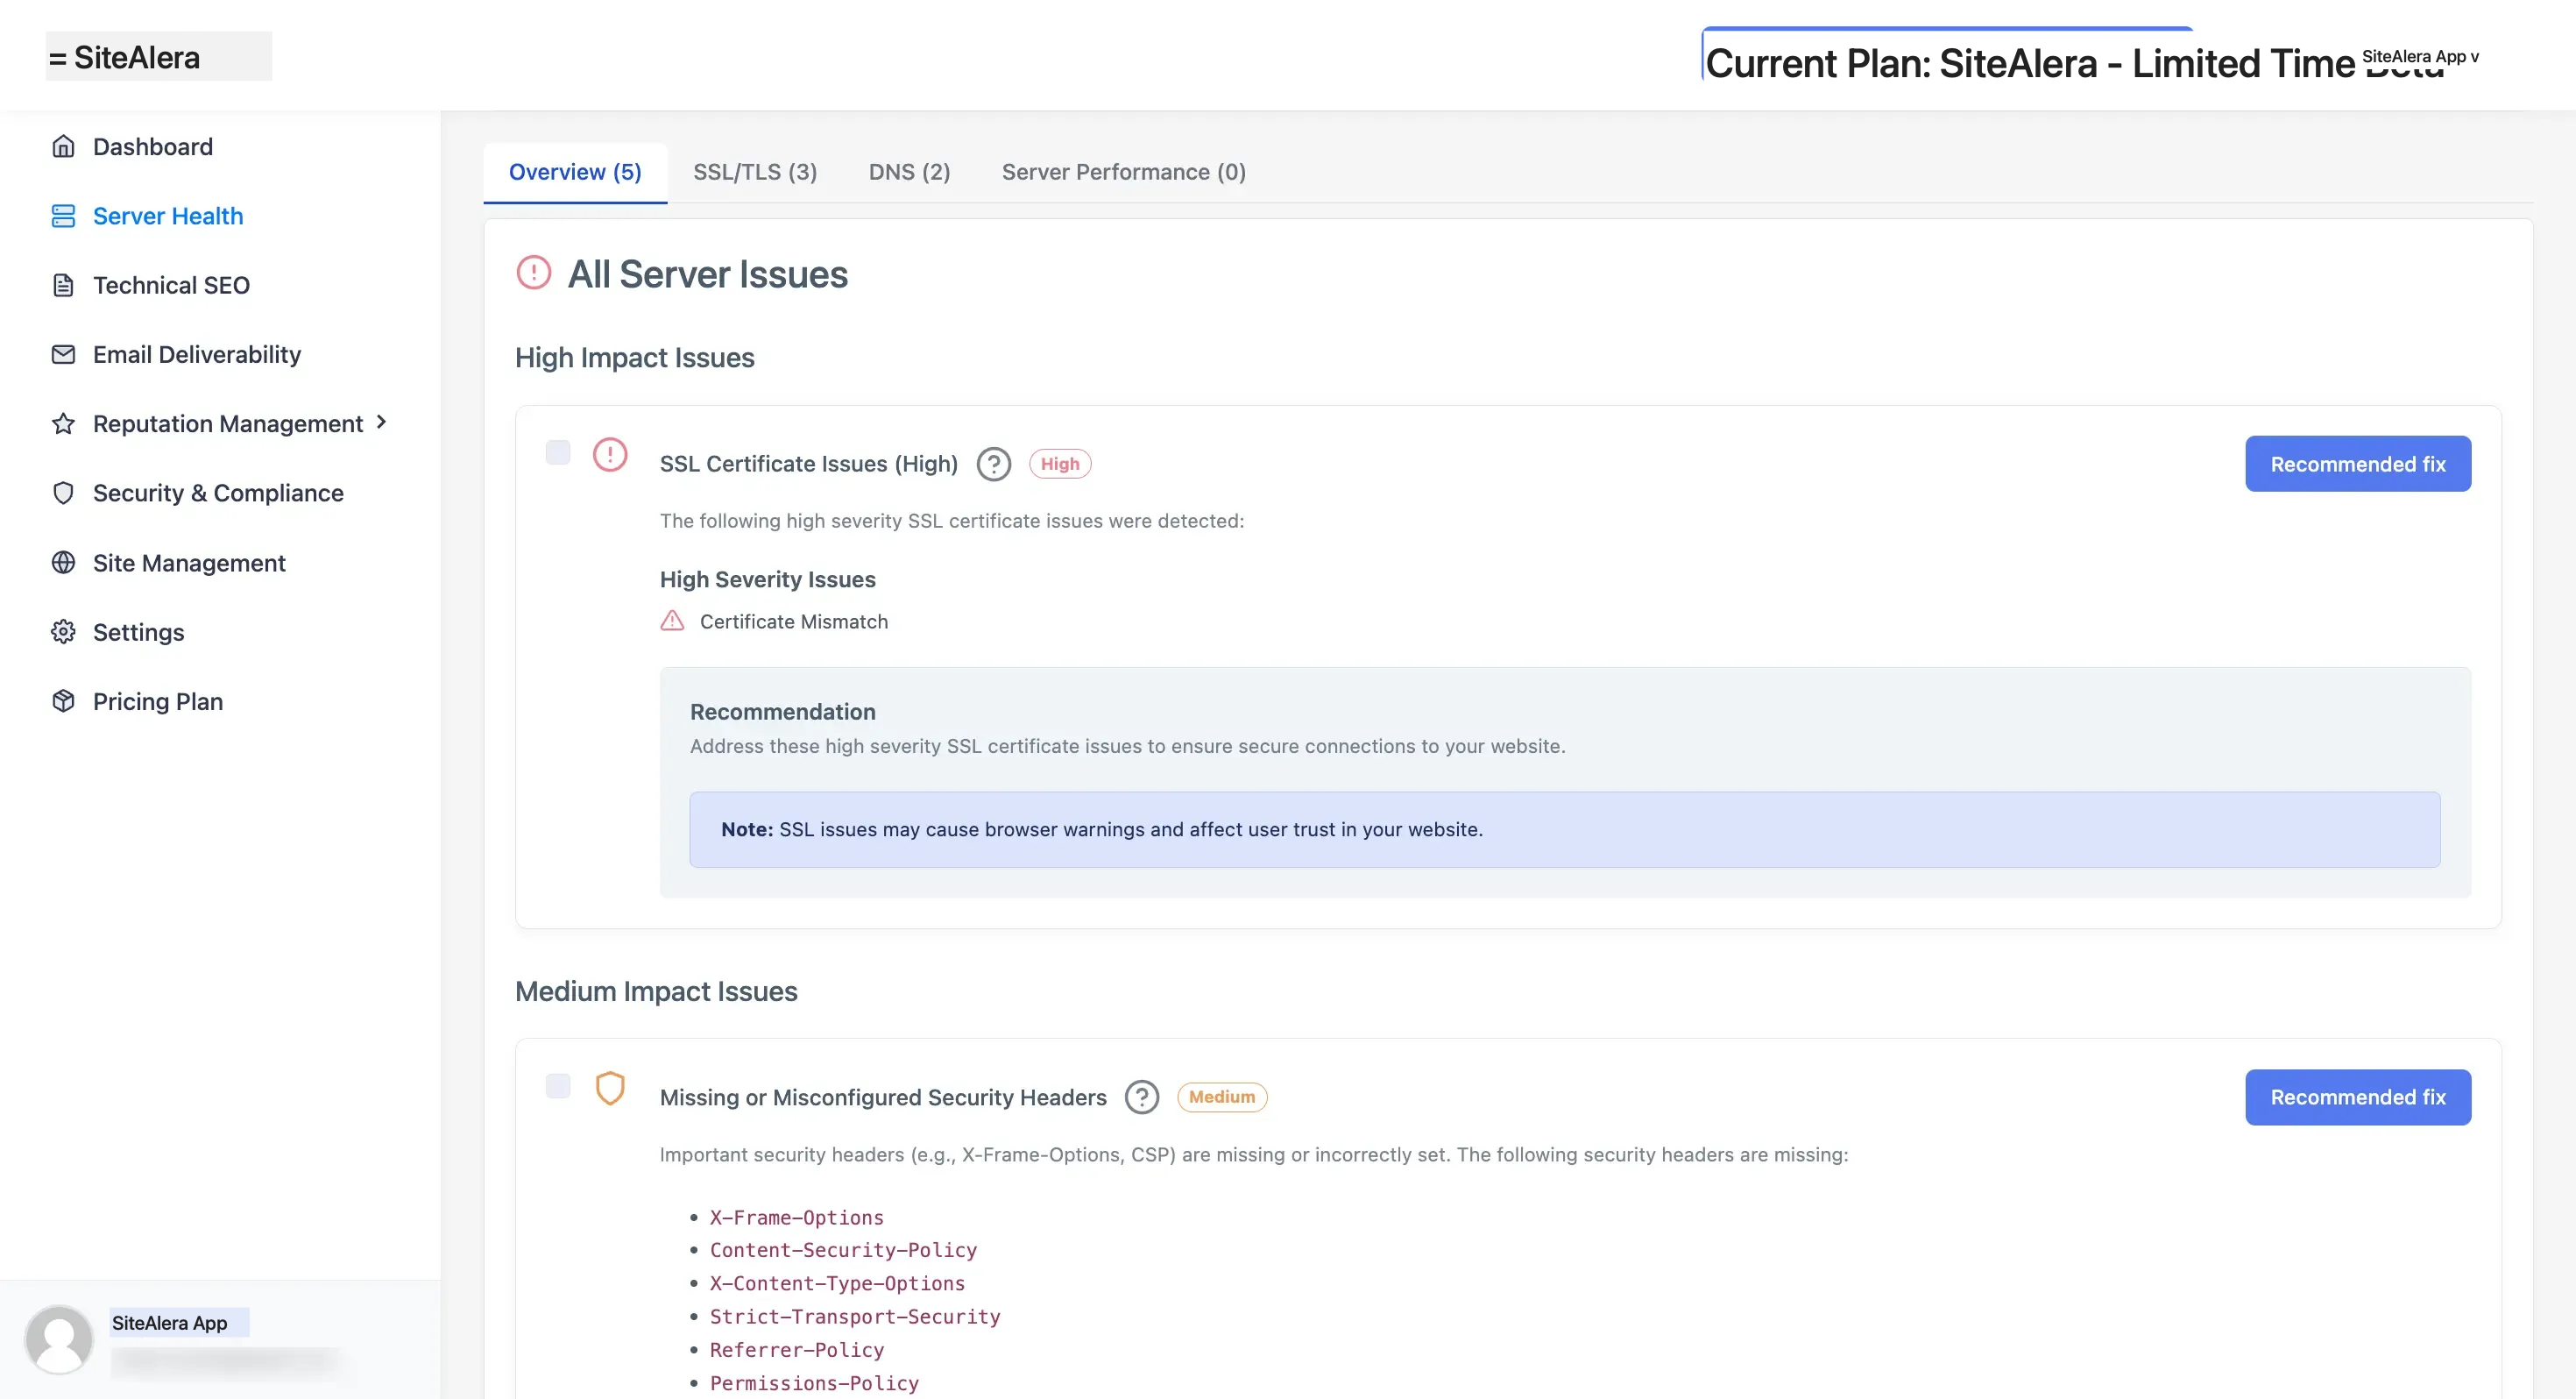
Task: Click the Certificate Mismatch text
Action: (794, 621)
